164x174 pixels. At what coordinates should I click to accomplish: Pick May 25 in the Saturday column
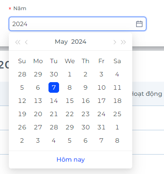(117, 114)
